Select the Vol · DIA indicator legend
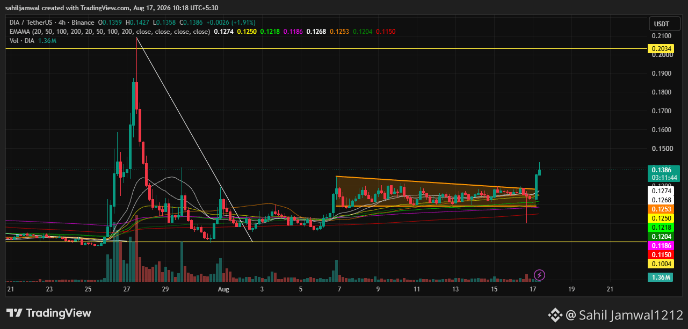The width and height of the screenshot is (688, 329). (x=21, y=41)
